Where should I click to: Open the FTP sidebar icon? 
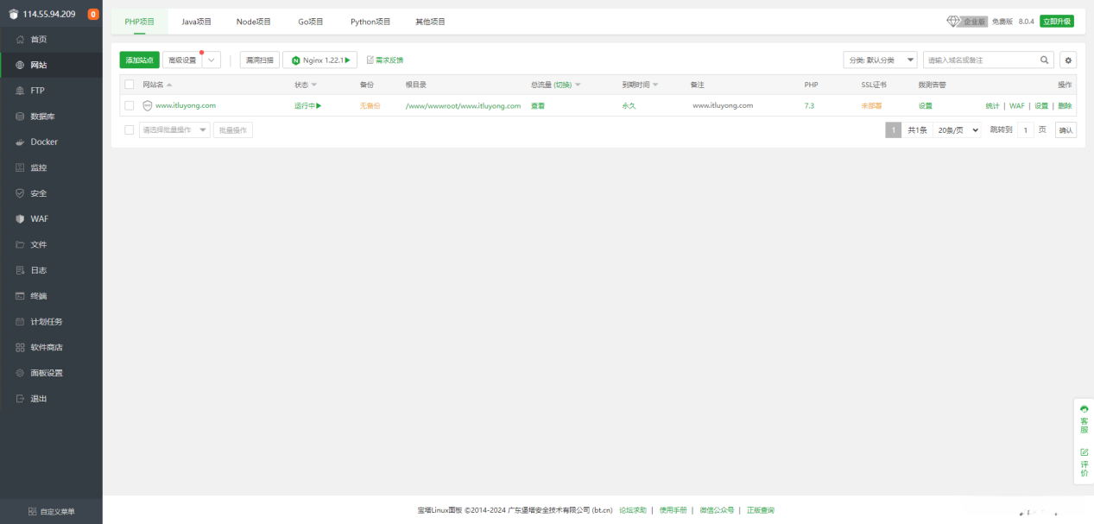(x=21, y=91)
